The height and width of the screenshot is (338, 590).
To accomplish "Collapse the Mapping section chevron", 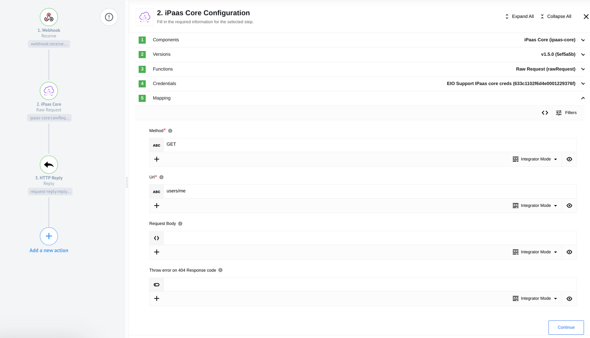I will click(x=583, y=98).
